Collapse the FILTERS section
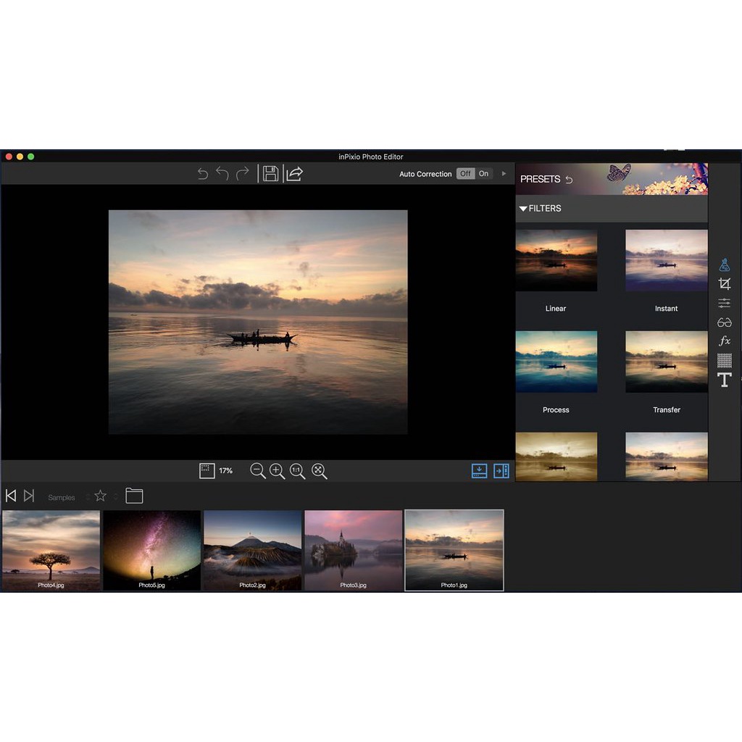 [x=523, y=209]
